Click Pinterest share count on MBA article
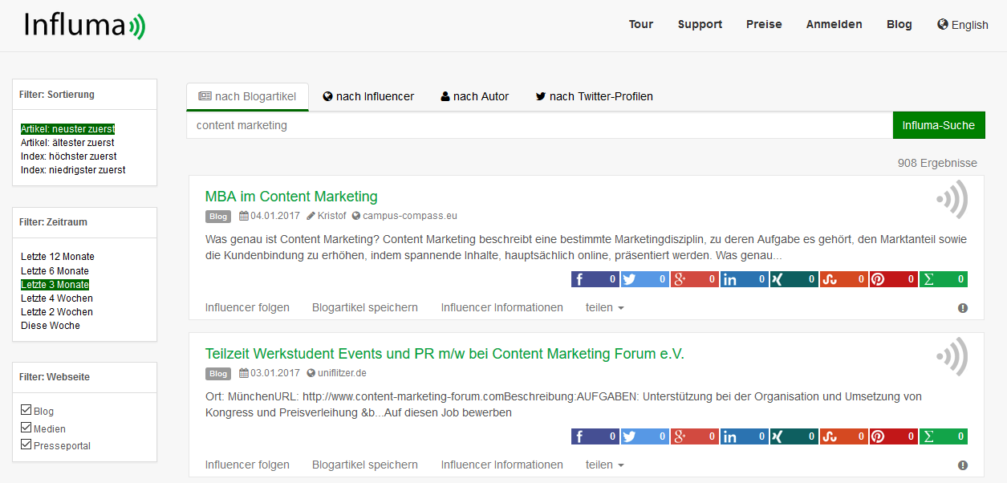Image resolution: width=1007 pixels, height=483 pixels. 894,279
